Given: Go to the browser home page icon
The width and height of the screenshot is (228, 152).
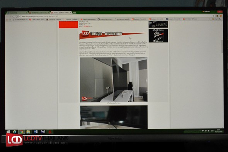Looking at the screenshot, I should click(x=17, y=17).
